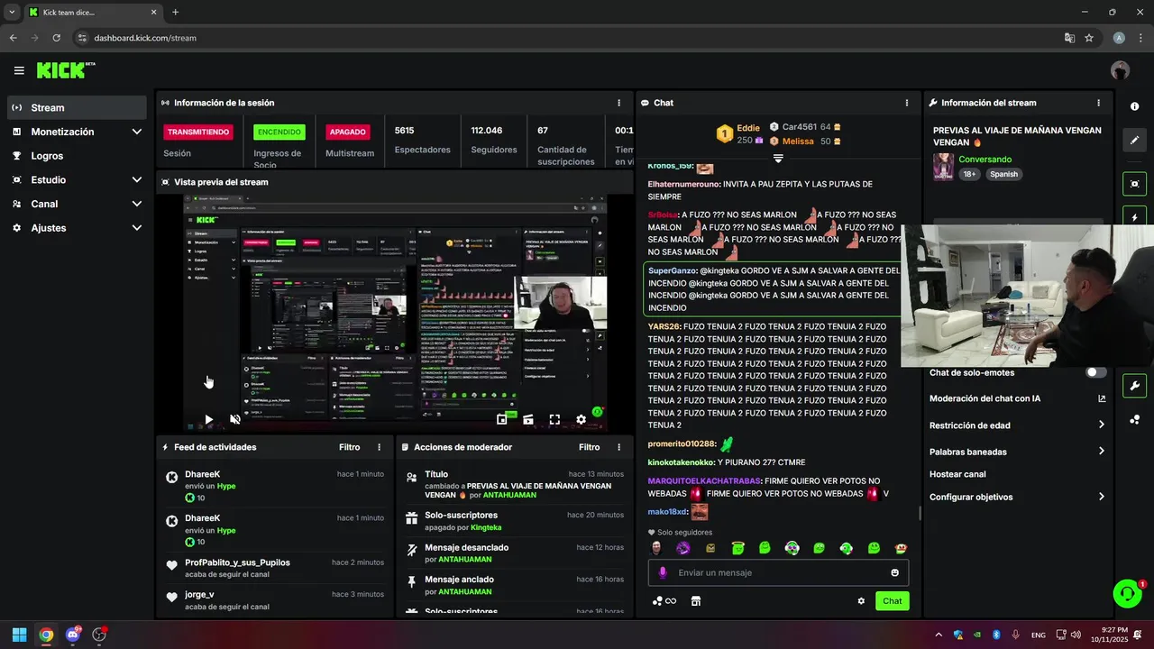Open the hamburger sidebar menu
The image size is (1154, 649).
19,70
